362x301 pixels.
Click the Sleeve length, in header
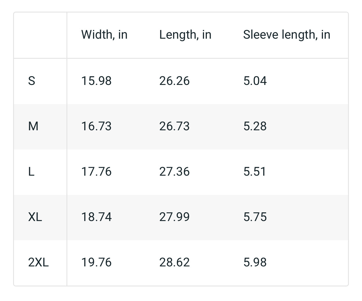coord(287,35)
